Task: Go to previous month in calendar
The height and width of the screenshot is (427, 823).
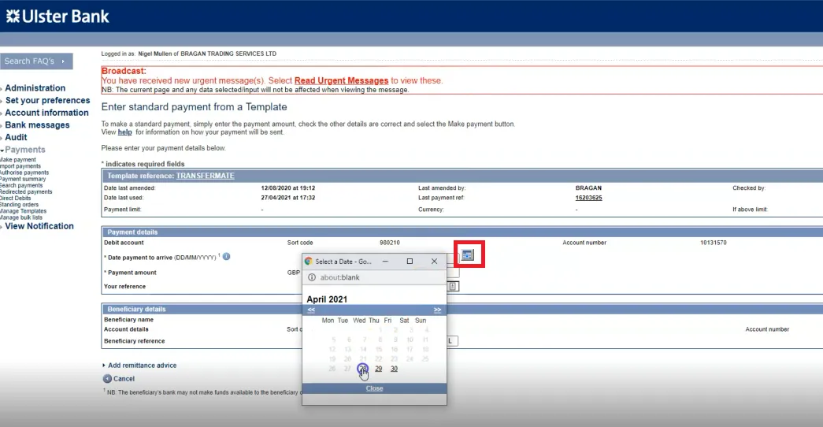Action: pyautogui.click(x=311, y=310)
